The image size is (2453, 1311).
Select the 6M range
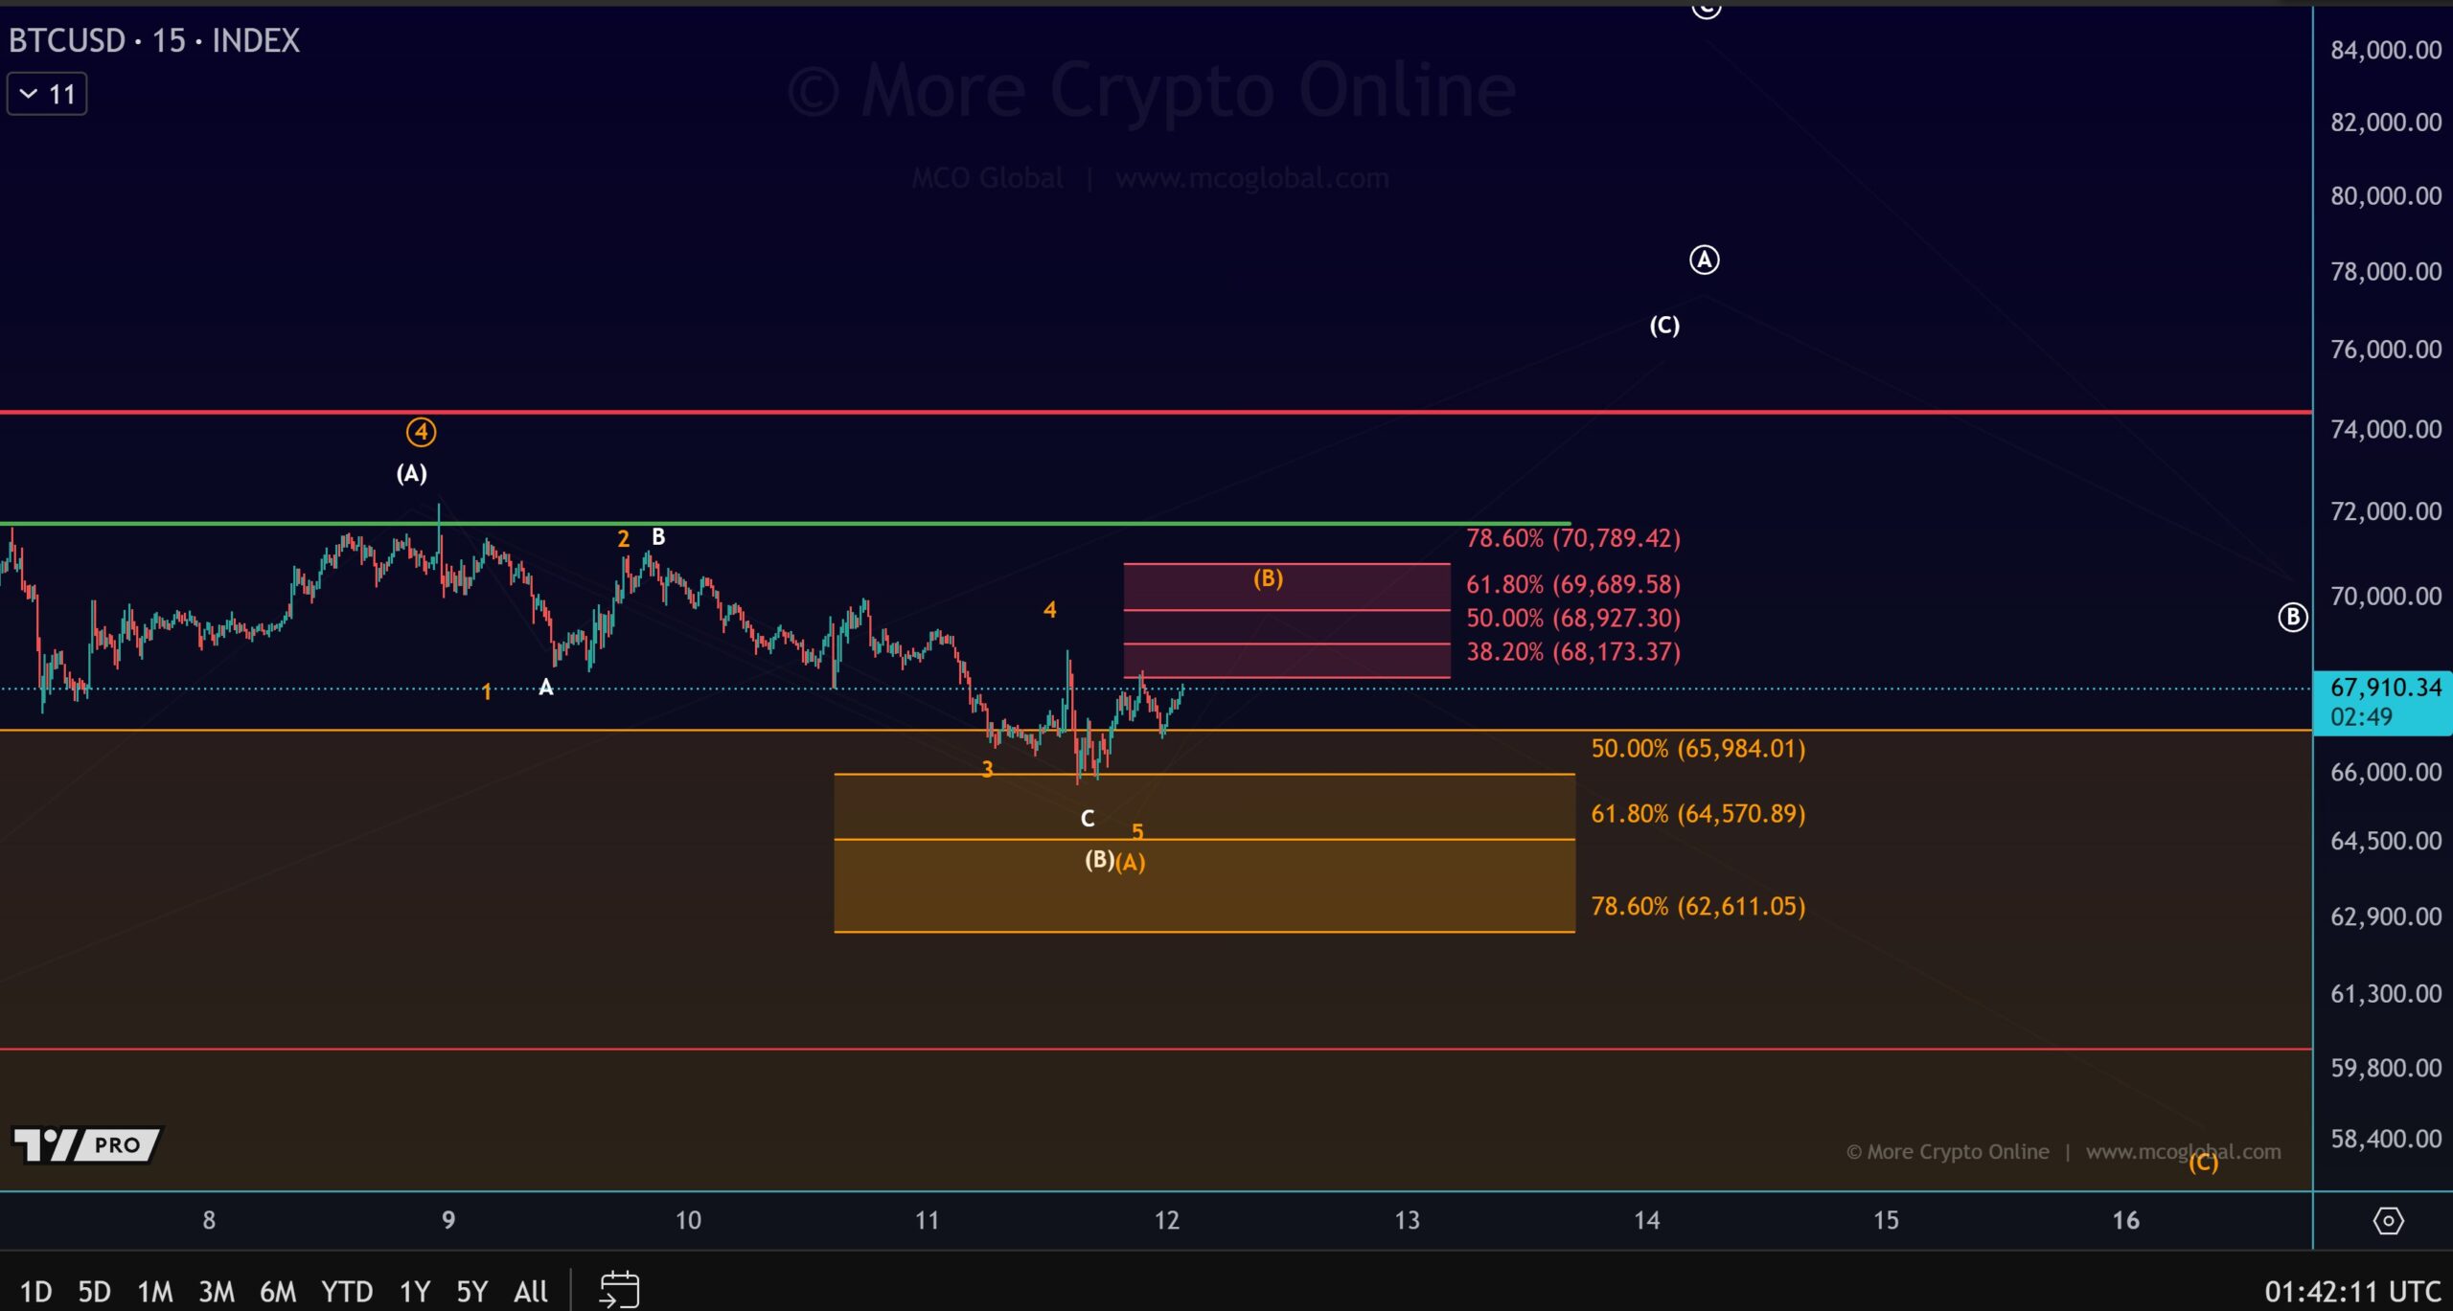[x=278, y=1290]
